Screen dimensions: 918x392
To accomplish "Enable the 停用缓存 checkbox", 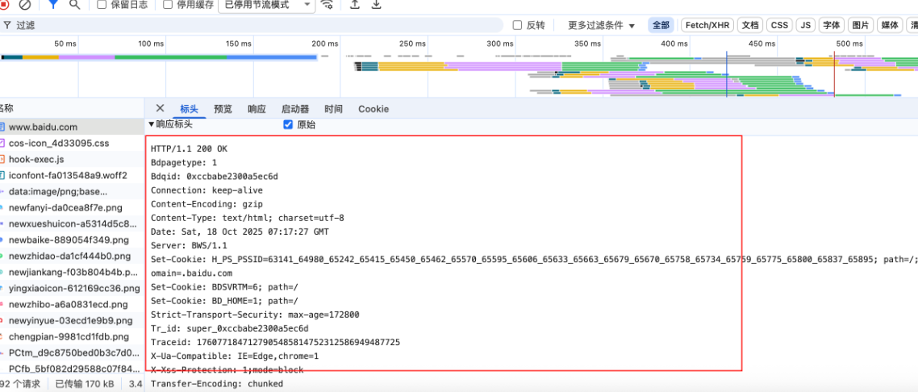I will coord(168,5).
